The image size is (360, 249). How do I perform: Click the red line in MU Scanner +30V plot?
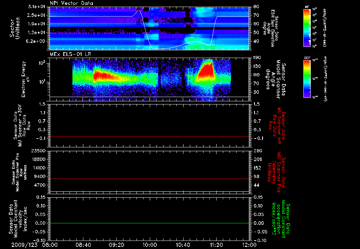pyautogui.click(x=149, y=136)
